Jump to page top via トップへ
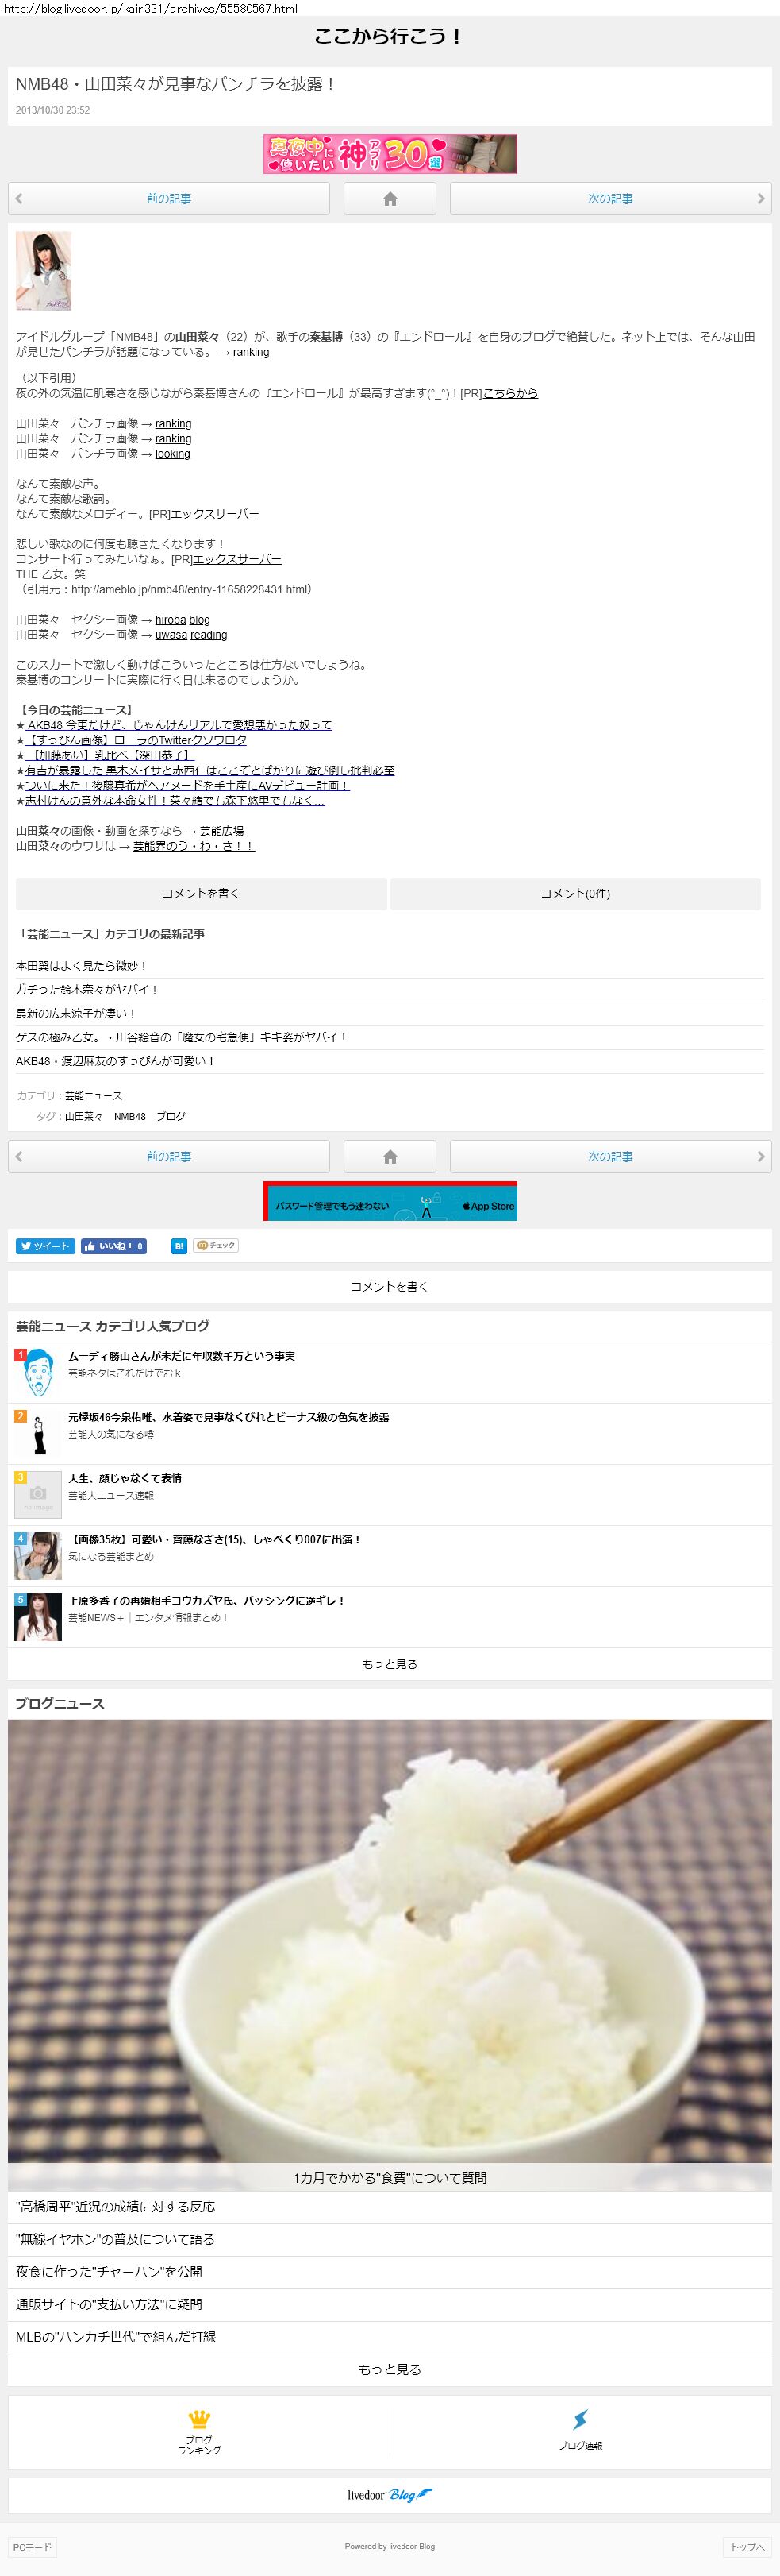 coord(746,2547)
